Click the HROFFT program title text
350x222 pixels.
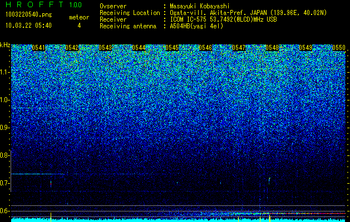coord(35,4)
